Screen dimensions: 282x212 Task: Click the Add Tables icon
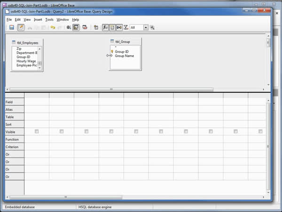coord(96,28)
